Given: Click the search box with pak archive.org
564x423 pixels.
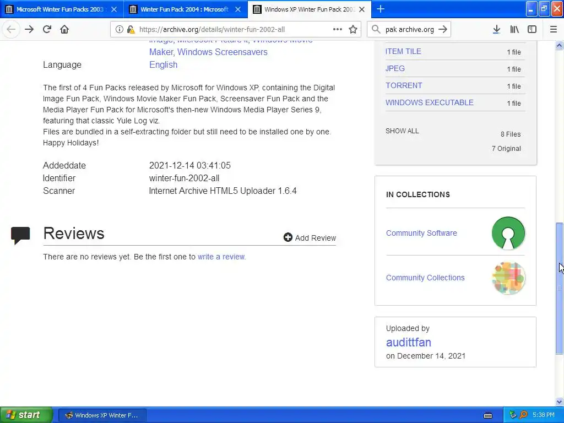Looking at the screenshot, I should (409, 30).
